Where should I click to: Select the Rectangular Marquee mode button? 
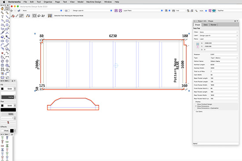(x=34, y=16)
